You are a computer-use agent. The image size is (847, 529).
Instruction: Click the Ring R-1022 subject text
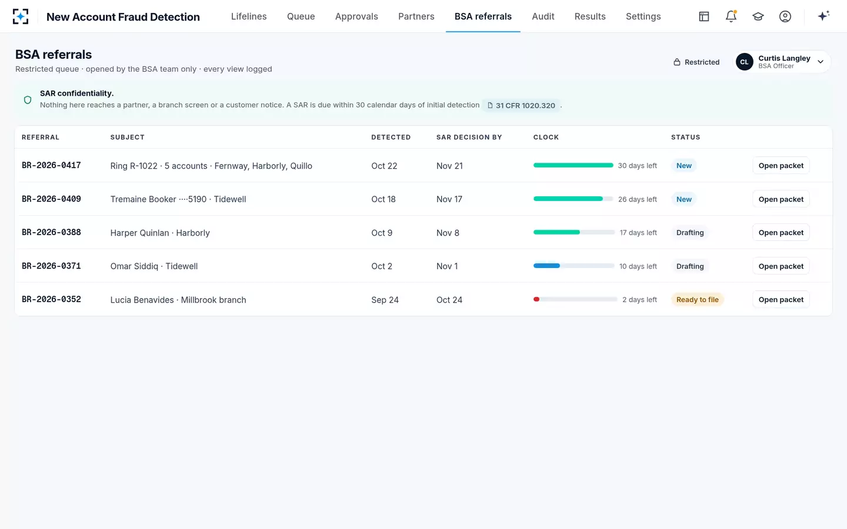[x=211, y=166]
